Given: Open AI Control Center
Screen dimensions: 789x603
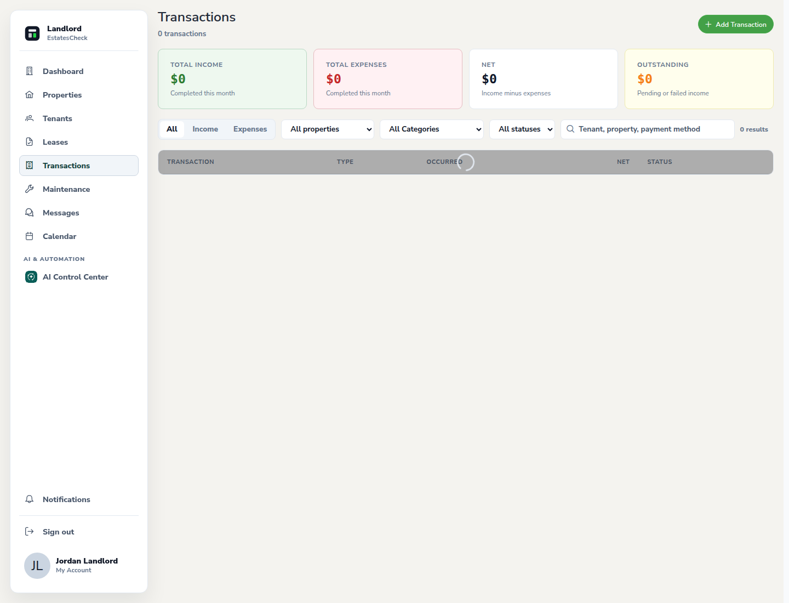Looking at the screenshot, I should (x=79, y=277).
